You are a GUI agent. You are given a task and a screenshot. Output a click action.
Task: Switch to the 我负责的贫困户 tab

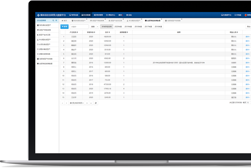point(78,21)
